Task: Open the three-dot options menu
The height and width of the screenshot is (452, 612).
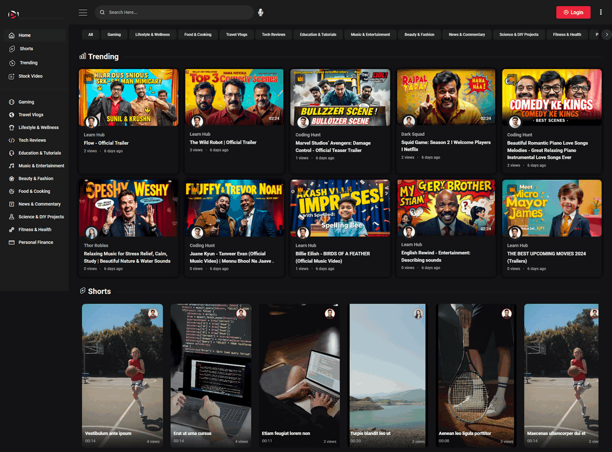Action: [601, 12]
